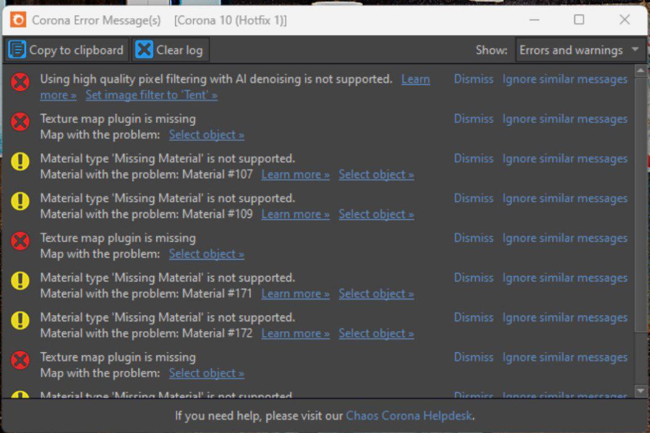Click Select object for first missing texture plugin
Viewport: 650px width, 433px height.
tap(206, 135)
